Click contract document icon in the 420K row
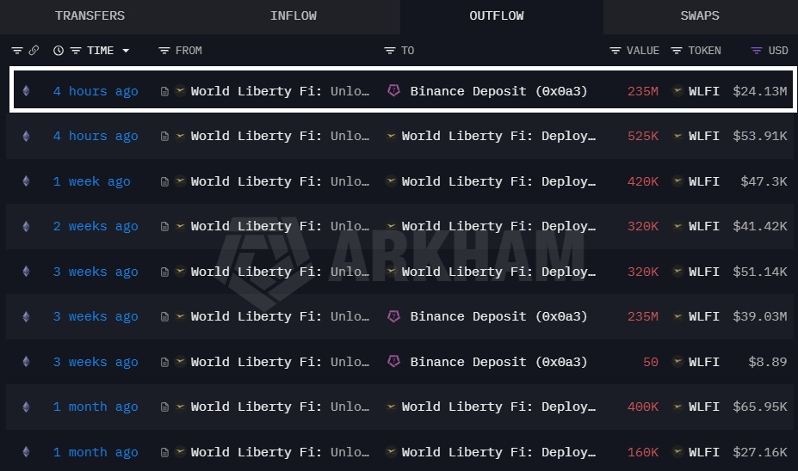The image size is (798, 471). [164, 182]
